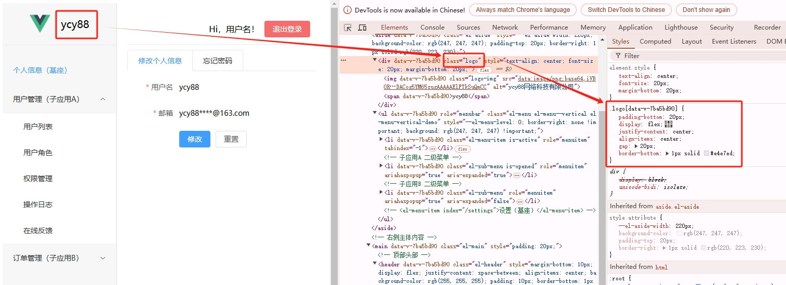
Task: Activate the inspect element picker icon
Action: pos(348,28)
